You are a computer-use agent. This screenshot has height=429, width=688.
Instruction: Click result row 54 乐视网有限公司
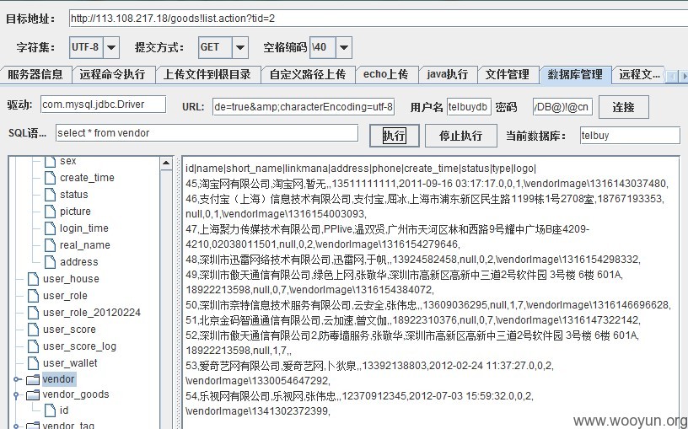[x=359, y=404]
